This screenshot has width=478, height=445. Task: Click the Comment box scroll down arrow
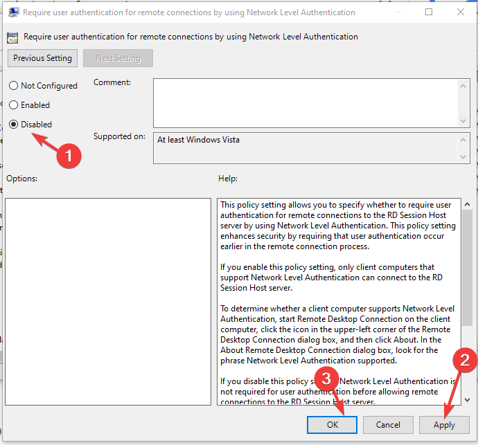(463, 121)
